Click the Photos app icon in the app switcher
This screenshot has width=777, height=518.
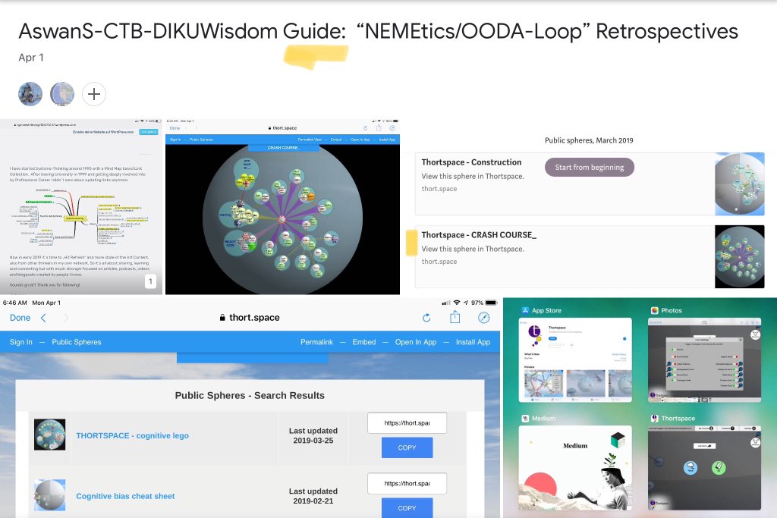coord(655,310)
